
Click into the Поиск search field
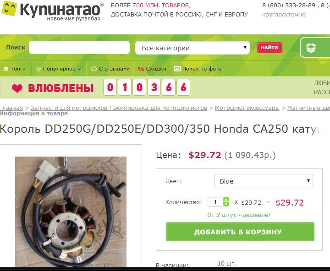[79, 48]
